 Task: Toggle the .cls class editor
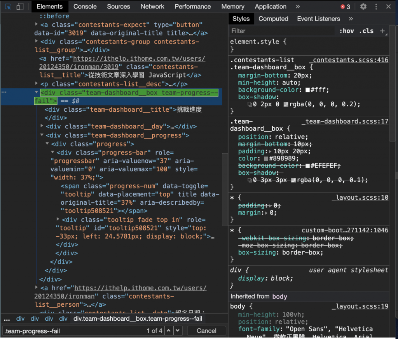coord(366,31)
